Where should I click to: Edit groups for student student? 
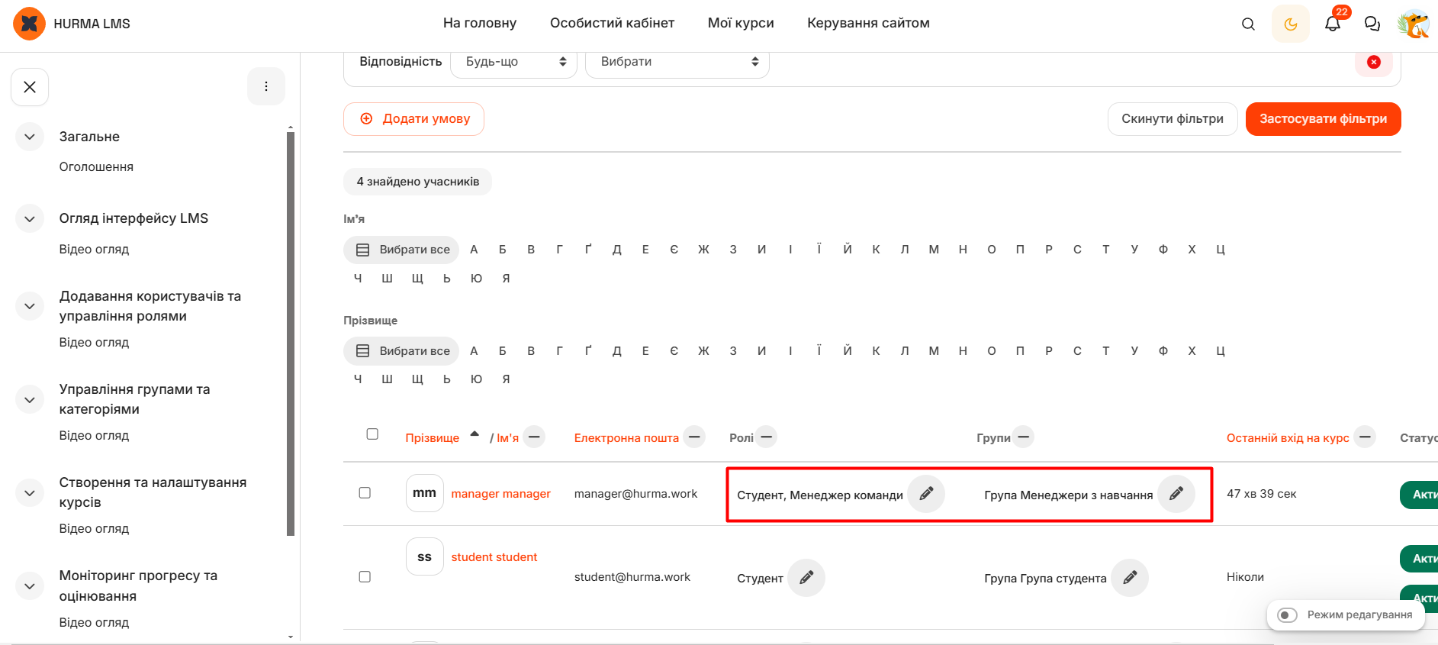click(x=1130, y=578)
